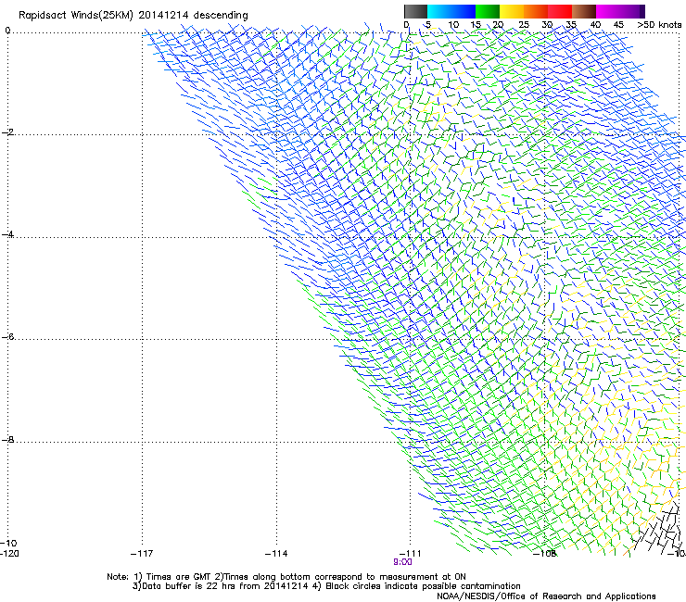Click the '-108' longitude axis label
Screen dimensions: 686x602
pyautogui.click(x=544, y=554)
